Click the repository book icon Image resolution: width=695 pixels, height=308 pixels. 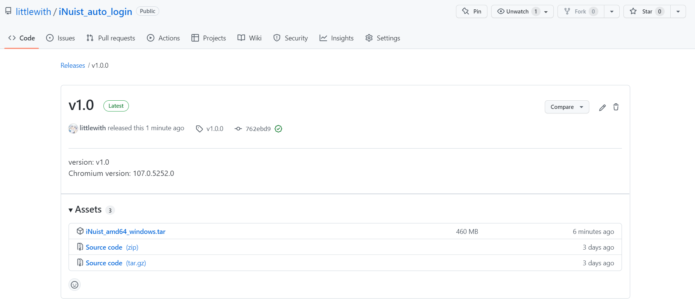pos(8,11)
